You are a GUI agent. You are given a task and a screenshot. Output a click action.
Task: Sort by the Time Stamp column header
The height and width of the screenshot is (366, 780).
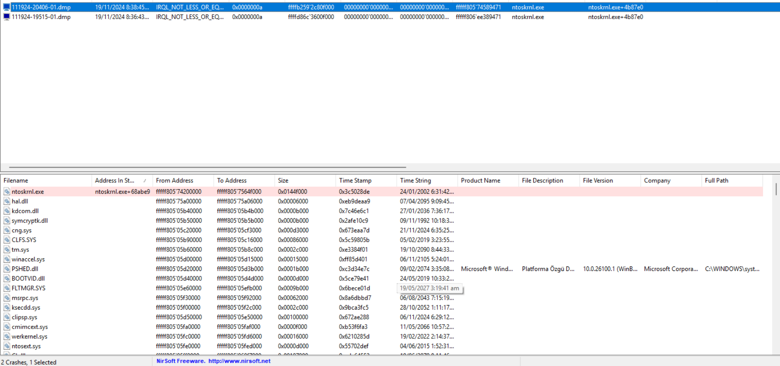click(x=366, y=181)
